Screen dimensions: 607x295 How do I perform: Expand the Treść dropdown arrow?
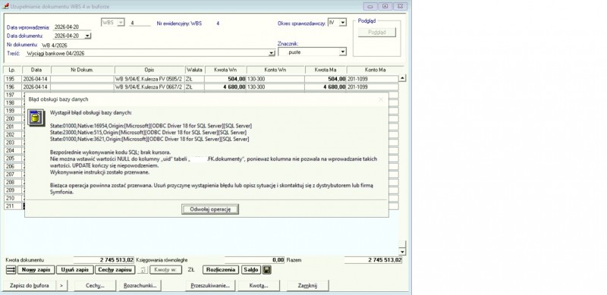click(x=272, y=53)
